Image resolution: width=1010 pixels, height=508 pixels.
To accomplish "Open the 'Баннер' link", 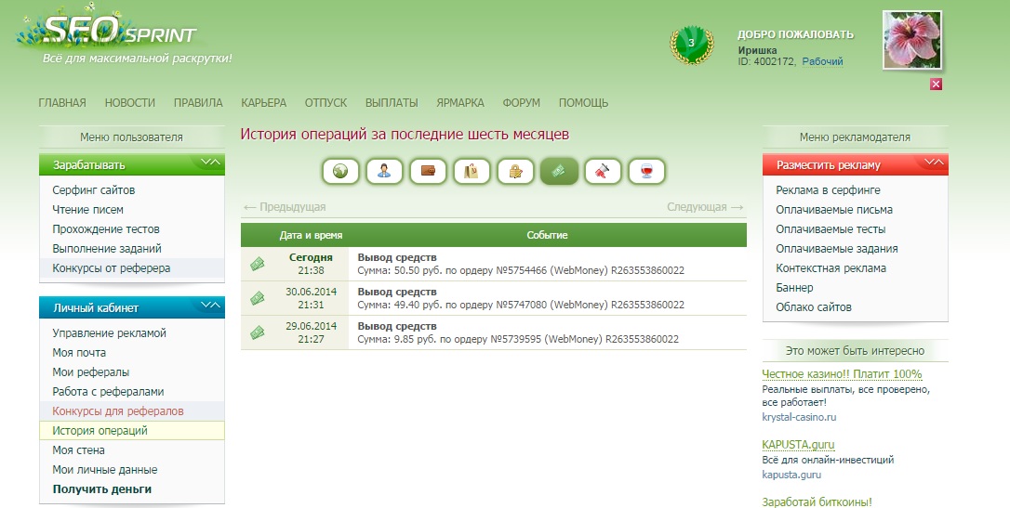I will click(794, 288).
